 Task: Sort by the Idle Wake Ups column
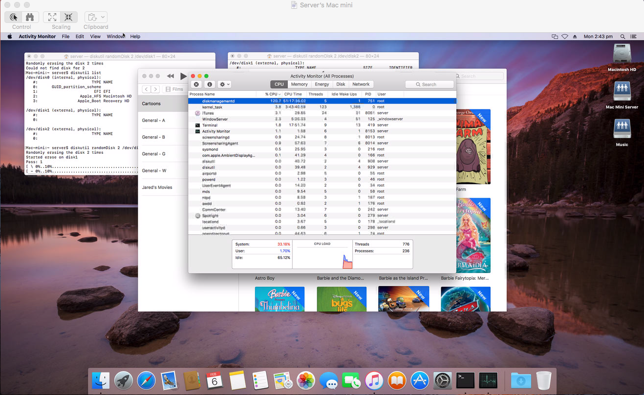345,94
